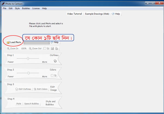Click the 'Please click Load Photo' instruction text

46,25
